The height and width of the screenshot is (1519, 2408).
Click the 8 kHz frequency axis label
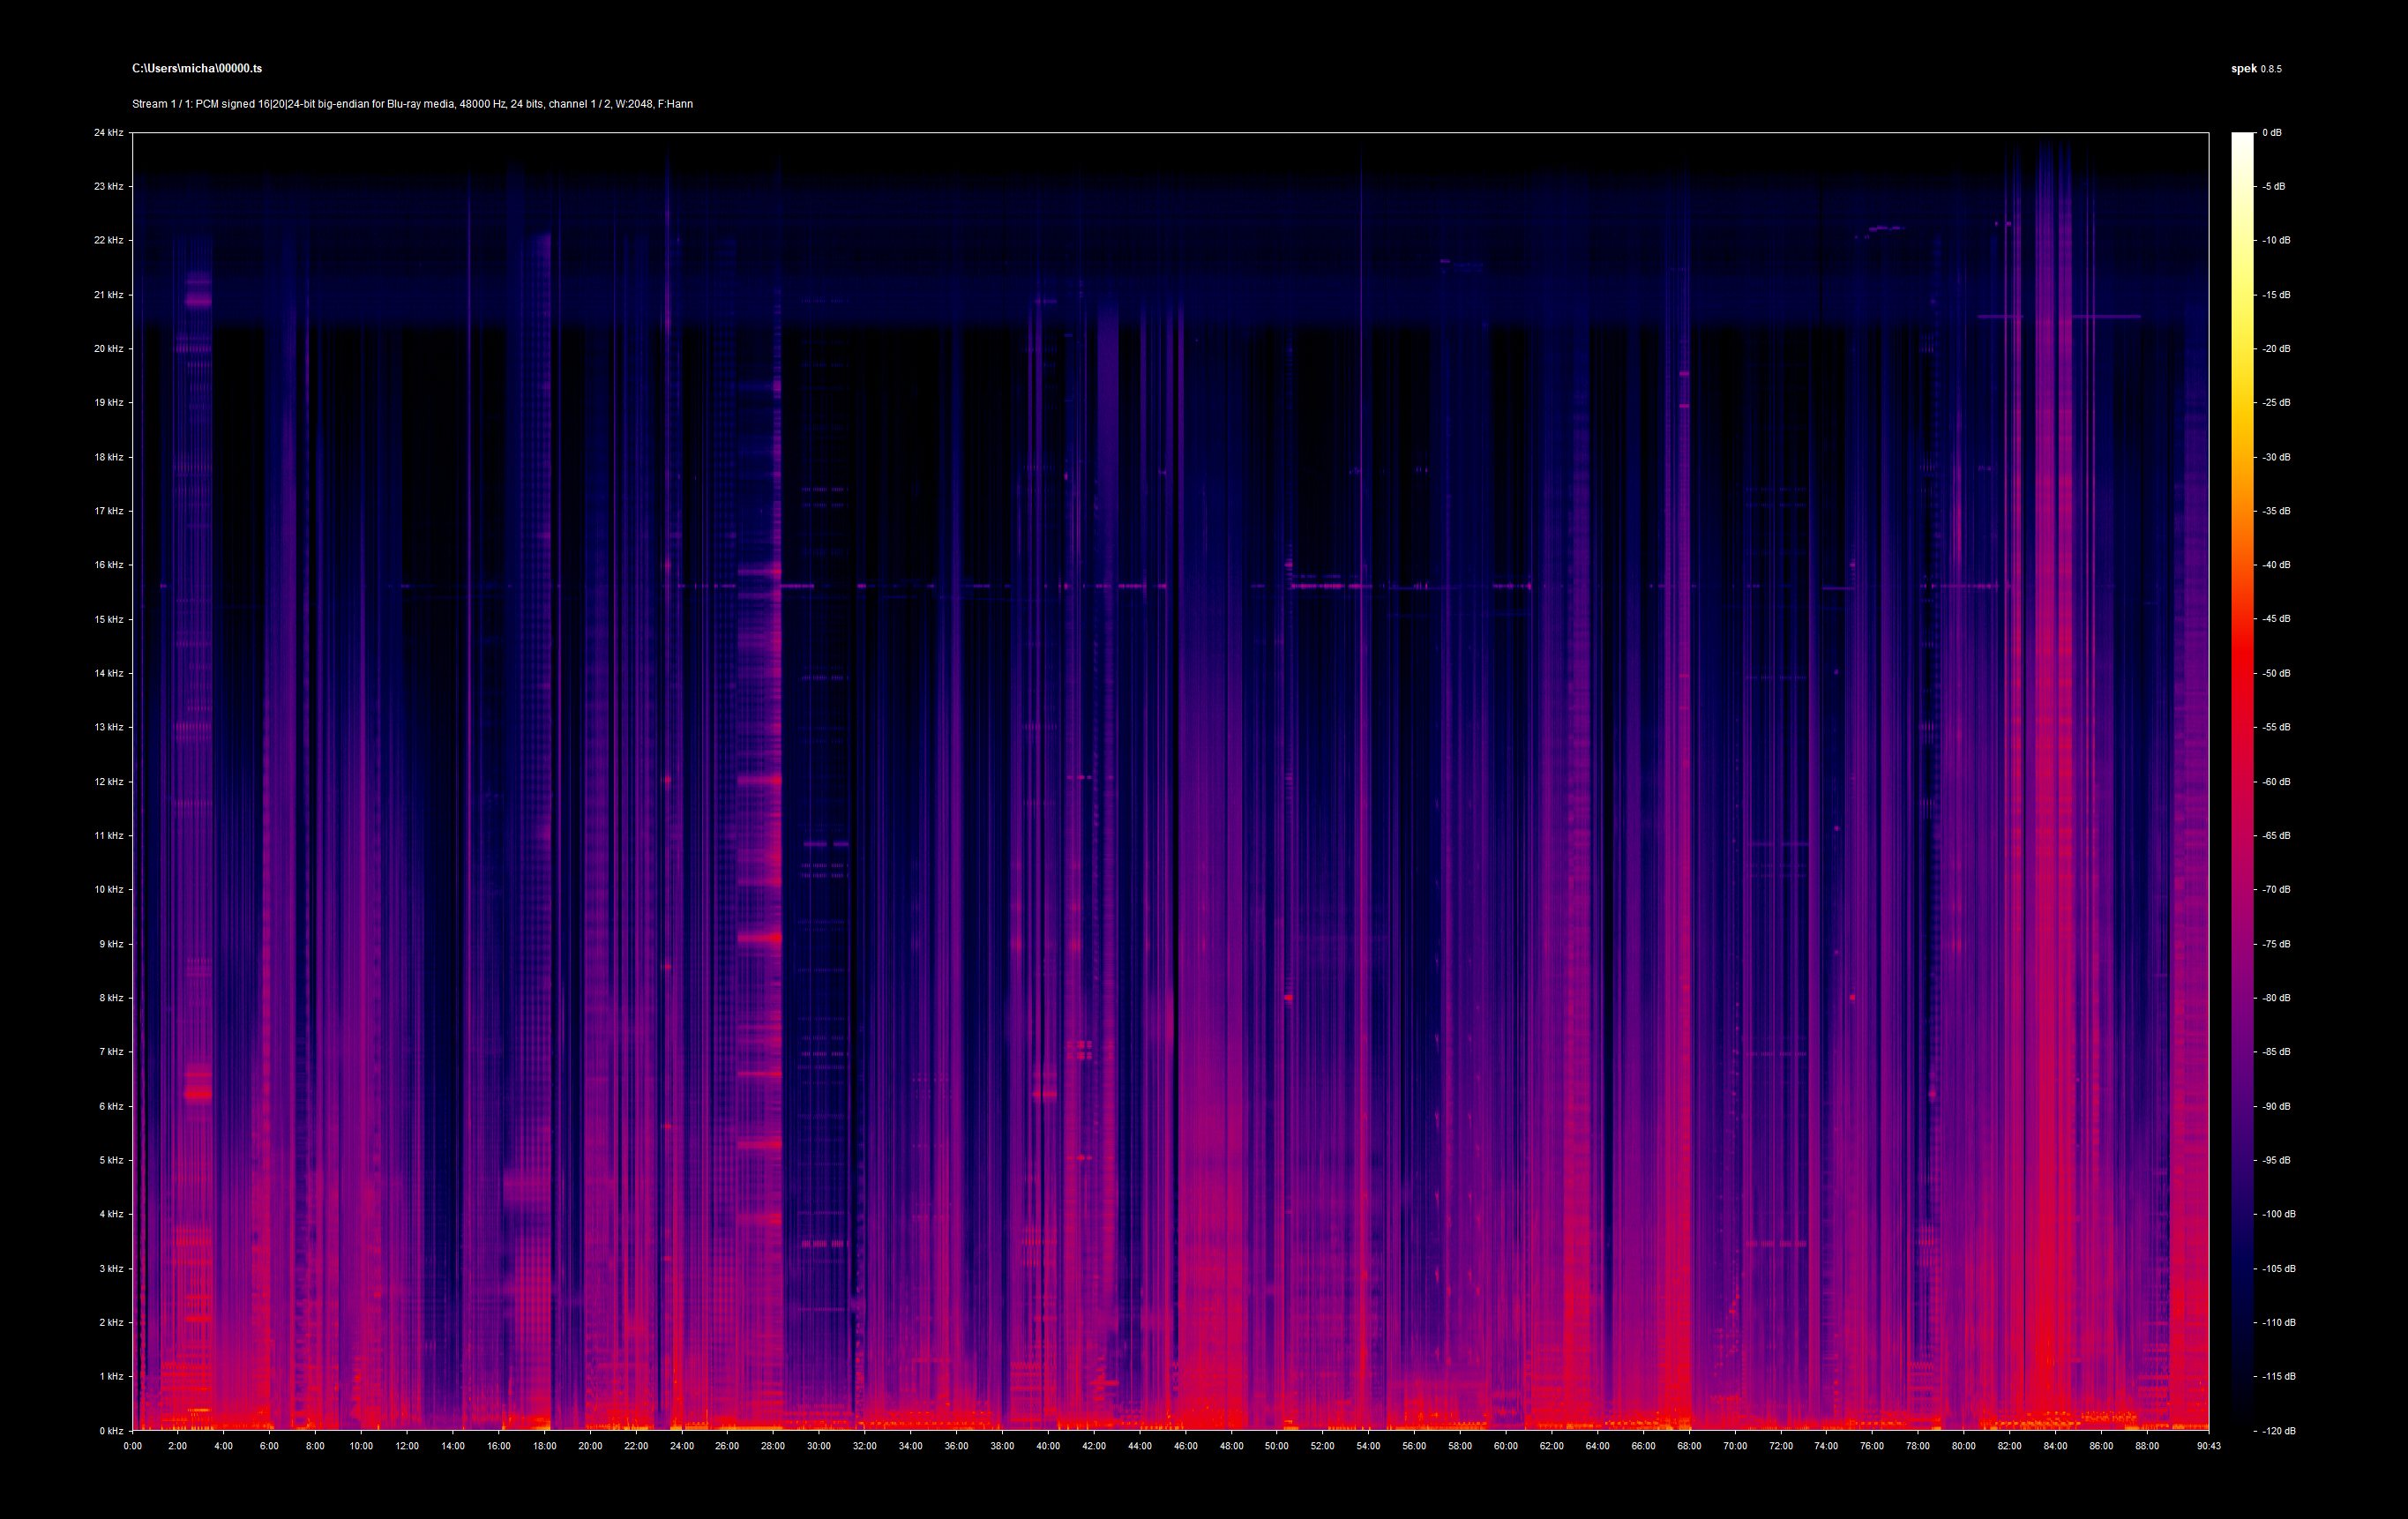(x=110, y=998)
